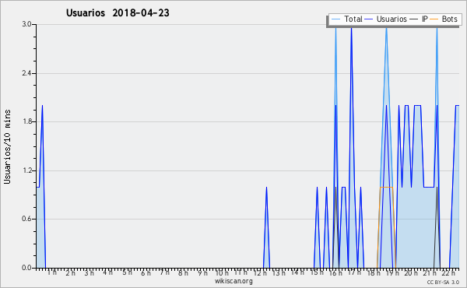Viewport: 467px width, 288px height.
Task: Click the '0.6' y-axis value
Action: 26,219
